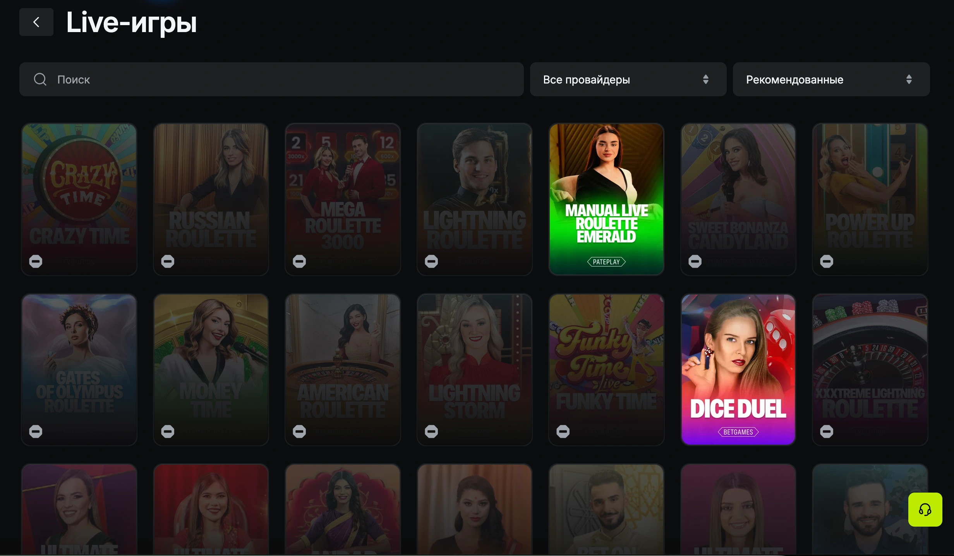Click the blocked icon on Crazy Time
This screenshot has width=954, height=556.
click(36, 261)
